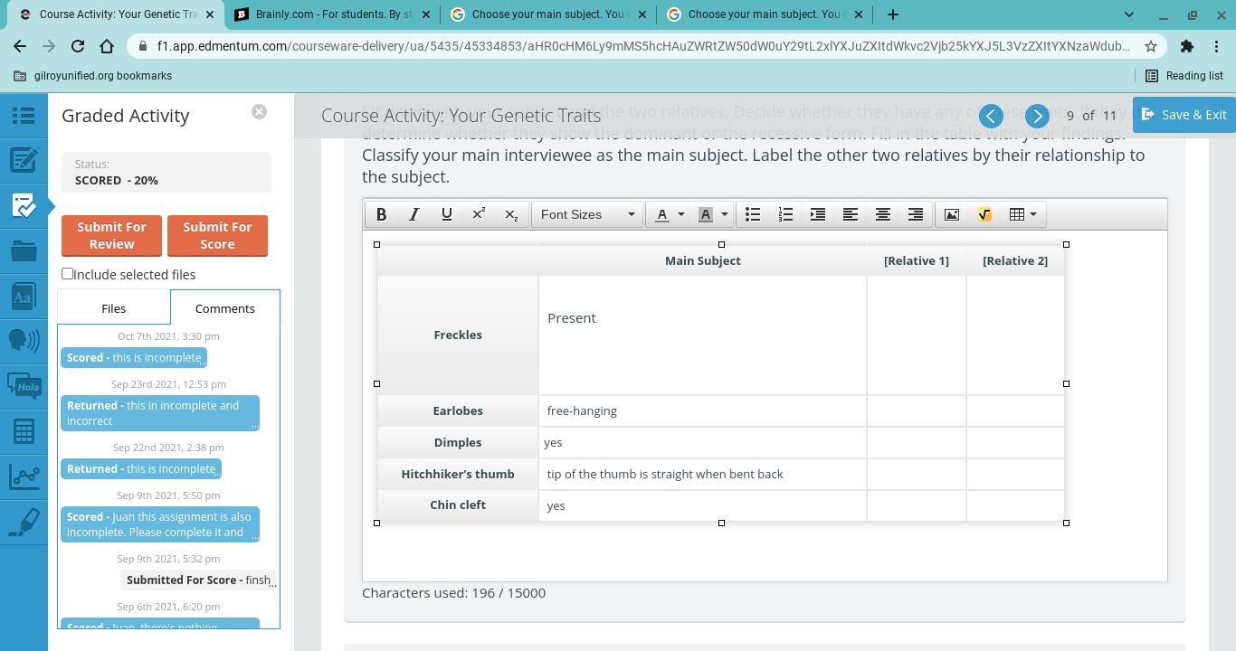Expand the Font Sizes dropdown
Image resolution: width=1236 pixels, height=651 pixels.
click(586, 214)
